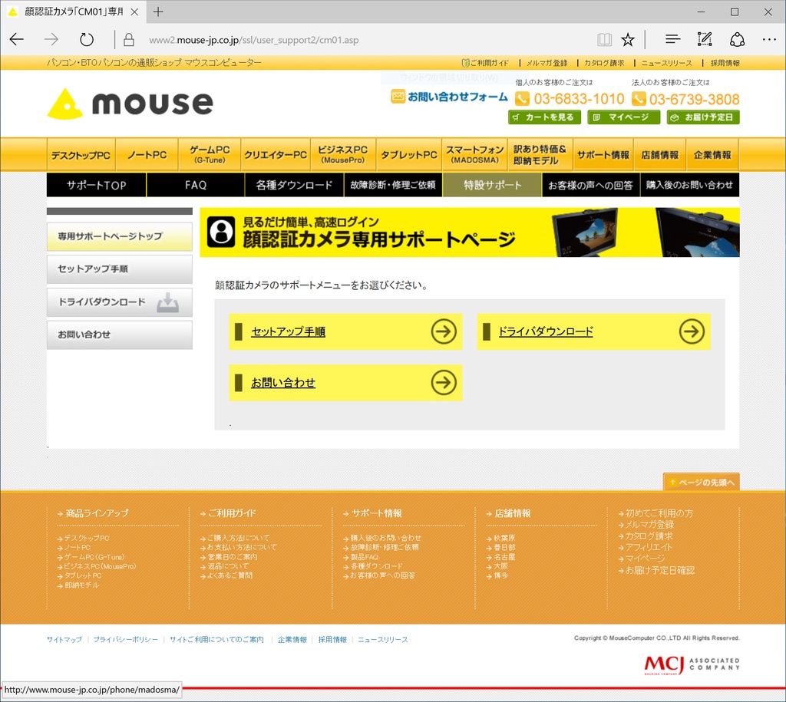The height and width of the screenshot is (702, 786).
Task: Click the padlock site security icon
Action: (x=129, y=40)
